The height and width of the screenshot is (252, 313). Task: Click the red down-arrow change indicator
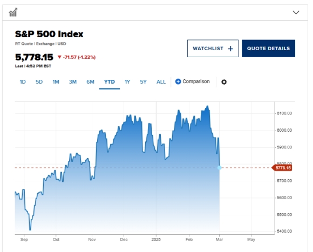[59, 57]
